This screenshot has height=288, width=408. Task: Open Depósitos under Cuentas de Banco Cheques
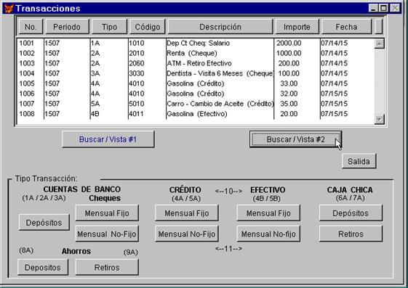pos(44,223)
